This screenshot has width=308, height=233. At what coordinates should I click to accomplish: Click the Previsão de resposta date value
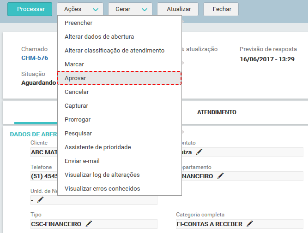click(x=267, y=59)
